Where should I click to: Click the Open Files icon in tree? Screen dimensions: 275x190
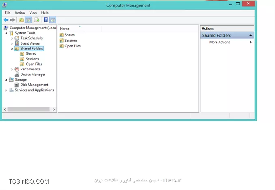22,64
